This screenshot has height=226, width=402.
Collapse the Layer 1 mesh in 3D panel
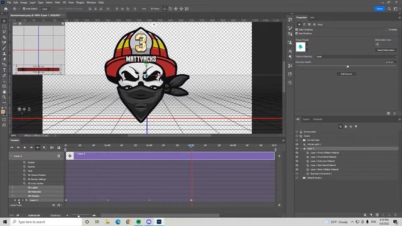301,149
